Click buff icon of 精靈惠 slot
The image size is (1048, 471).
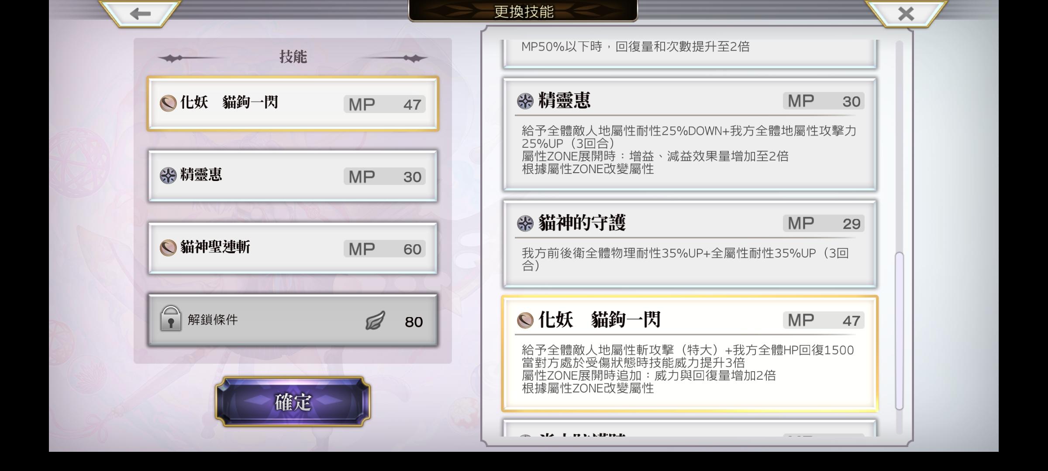point(168,175)
